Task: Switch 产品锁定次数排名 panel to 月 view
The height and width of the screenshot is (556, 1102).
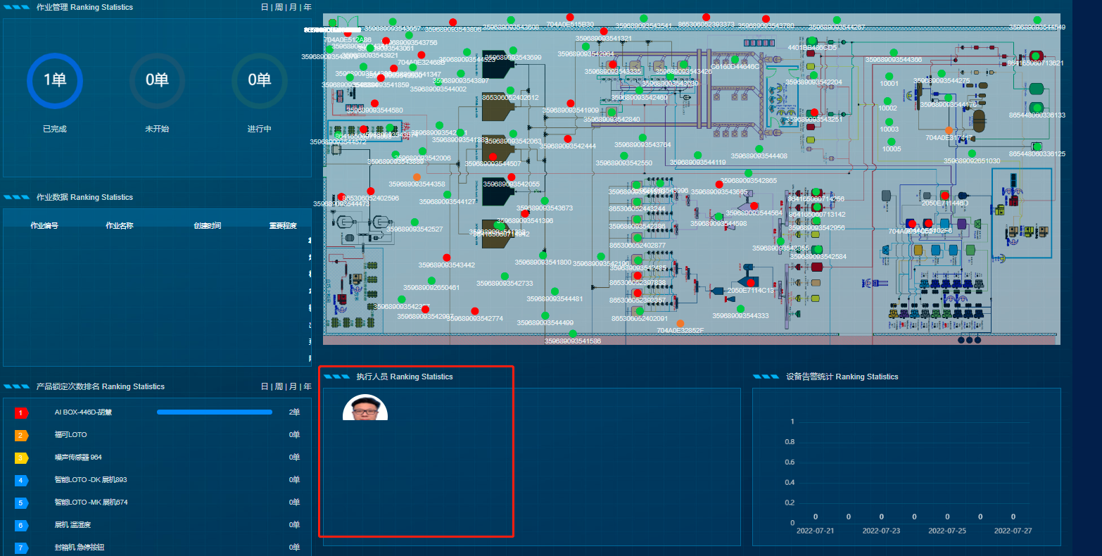Action: point(293,386)
